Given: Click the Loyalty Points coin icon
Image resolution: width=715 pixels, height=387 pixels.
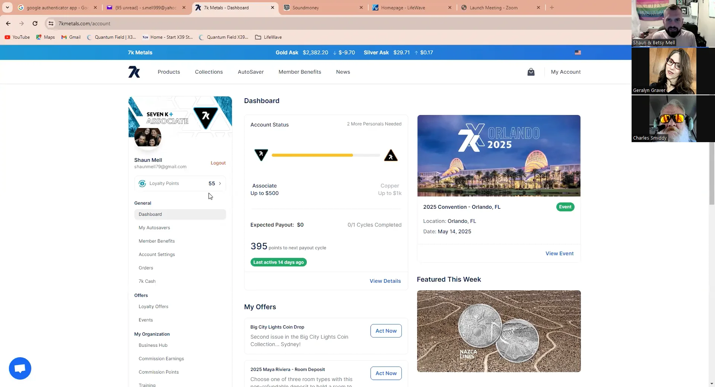Looking at the screenshot, I should coord(142,183).
